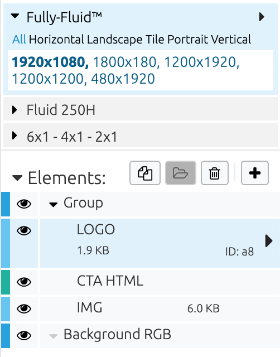Open the 1800x180 size link
Image resolution: width=280 pixels, height=357 pixels.
(126, 62)
